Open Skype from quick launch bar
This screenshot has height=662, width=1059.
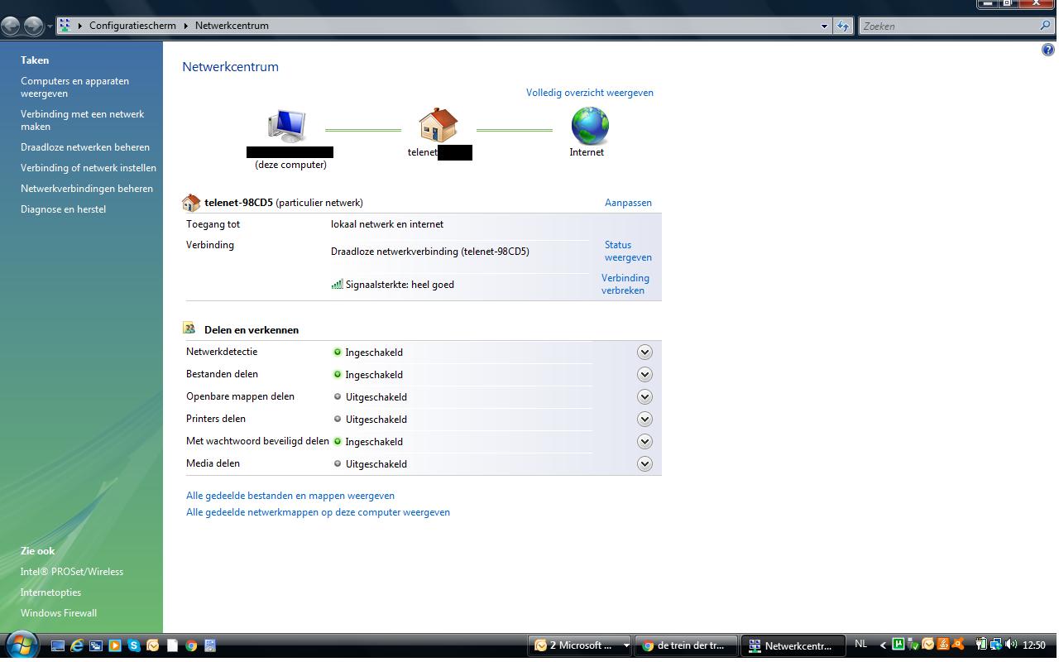coord(134,645)
